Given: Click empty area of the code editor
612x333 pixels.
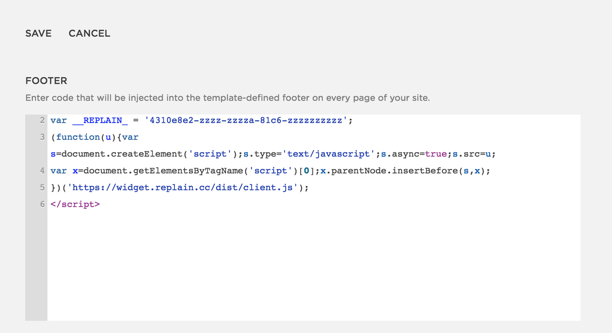Looking at the screenshot, I should 314,267.
